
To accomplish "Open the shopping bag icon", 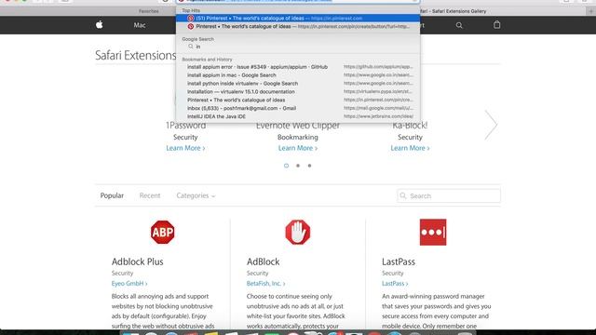I will pyautogui.click(x=496, y=25).
